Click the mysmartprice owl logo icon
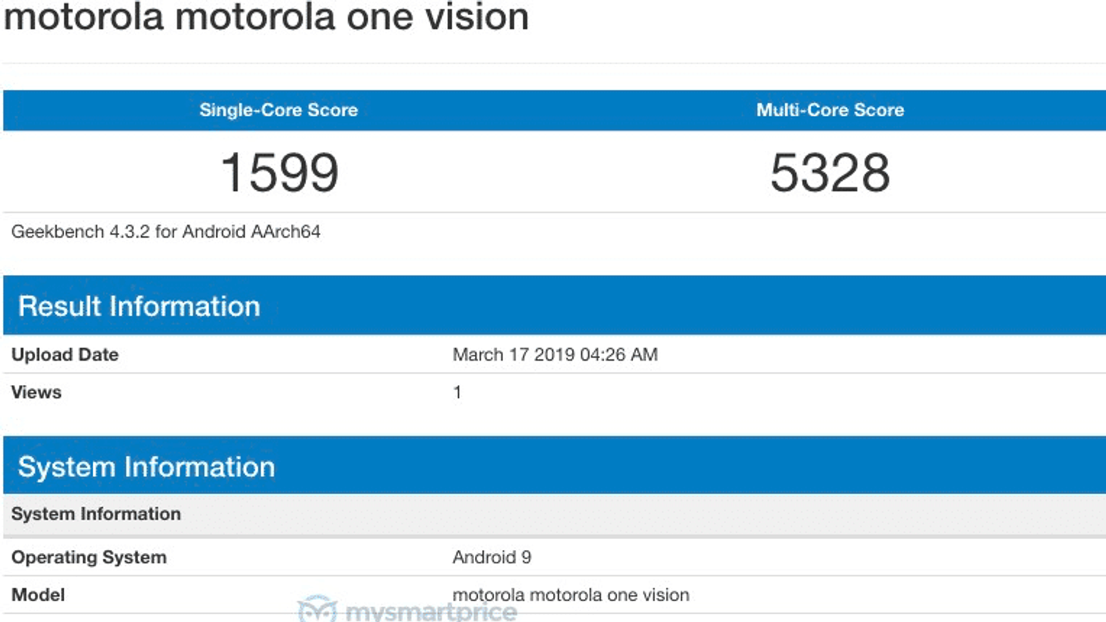Viewport: 1106px width, 622px height. (x=317, y=610)
